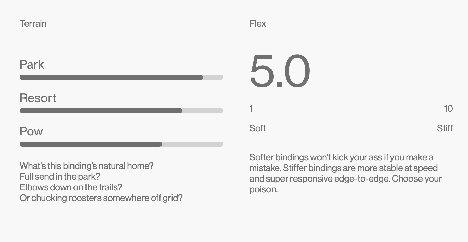
Task: Click the 10 at the flex scale end
Action: [x=448, y=109]
